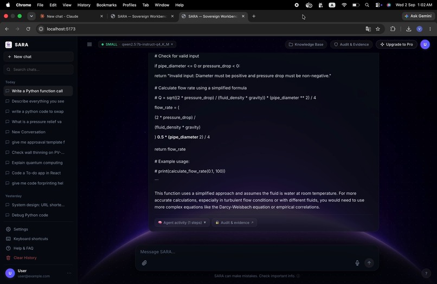The width and height of the screenshot is (437, 284).
Task: Open Chrome's three-dot menu
Action: [430, 29]
